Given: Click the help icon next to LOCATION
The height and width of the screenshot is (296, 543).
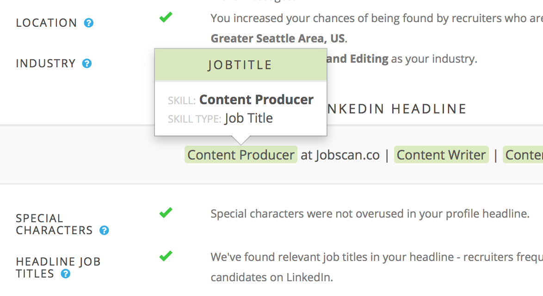Looking at the screenshot, I should [89, 23].
